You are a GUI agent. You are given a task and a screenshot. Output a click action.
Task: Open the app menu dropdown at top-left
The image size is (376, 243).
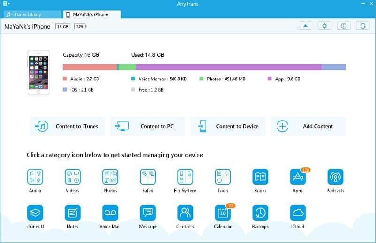6,4
